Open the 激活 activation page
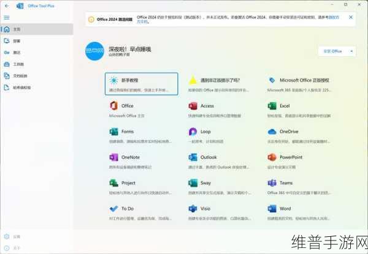This screenshot has width=368, height=254. point(37,53)
